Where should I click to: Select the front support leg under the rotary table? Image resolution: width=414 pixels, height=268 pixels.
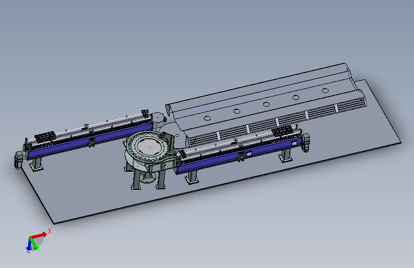point(136,179)
